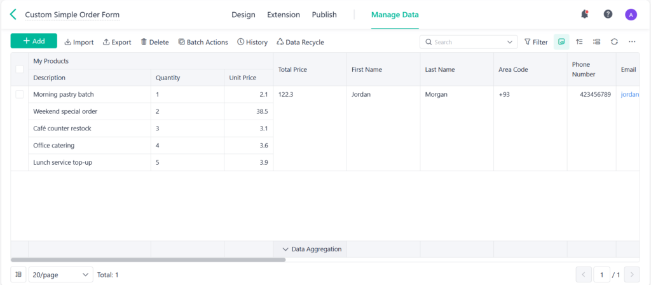Go to the Publish tab
The height and width of the screenshot is (285, 651).
pyautogui.click(x=324, y=15)
